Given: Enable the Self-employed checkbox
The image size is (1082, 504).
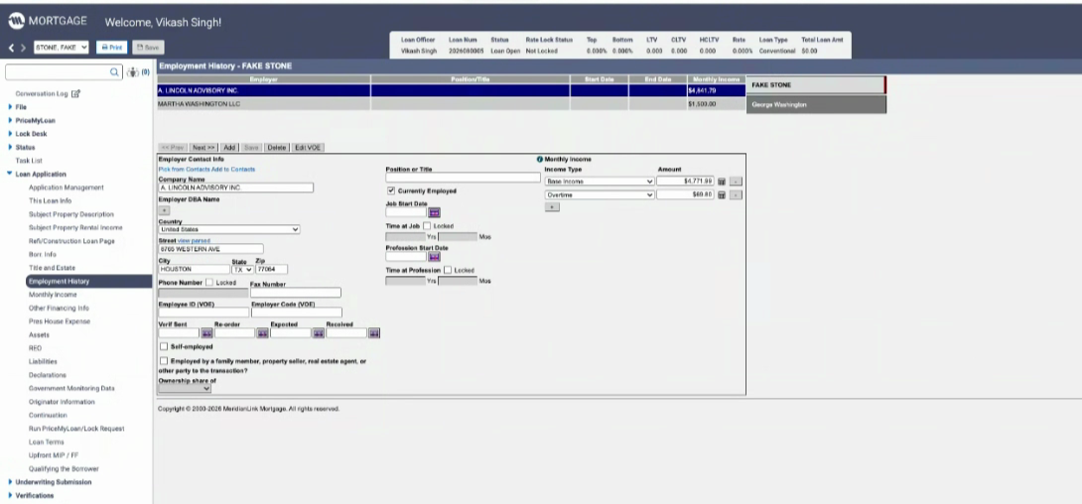Looking at the screenshot, I should tap(164, 347).
